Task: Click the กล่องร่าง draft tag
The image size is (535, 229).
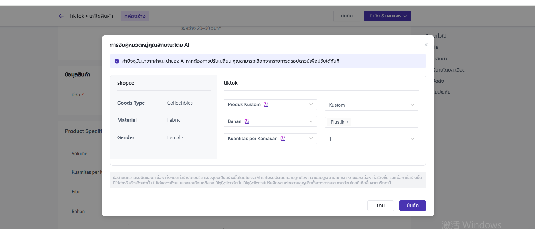Action: (x=135, y=16)
